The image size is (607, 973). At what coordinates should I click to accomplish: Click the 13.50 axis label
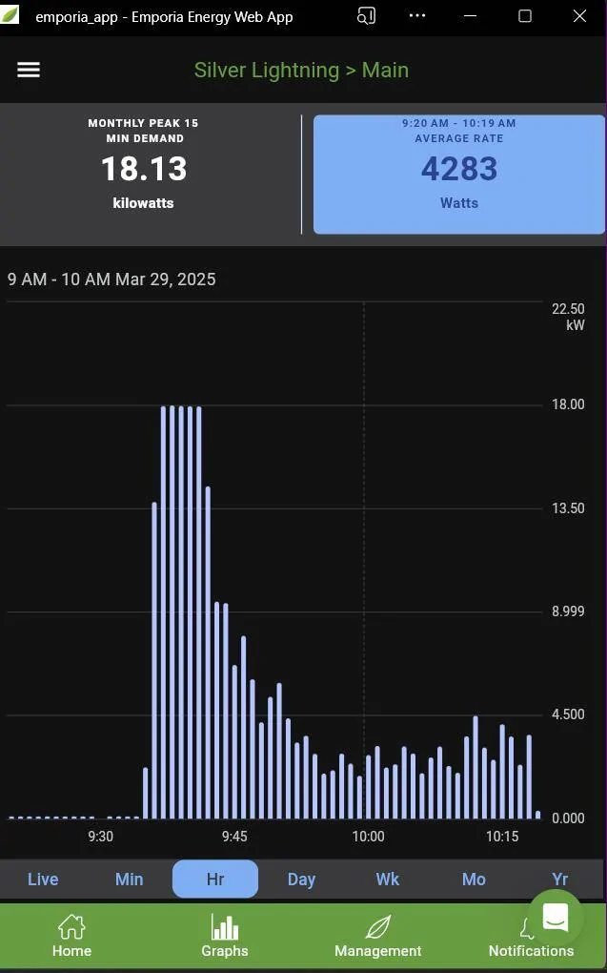(568, 508)
